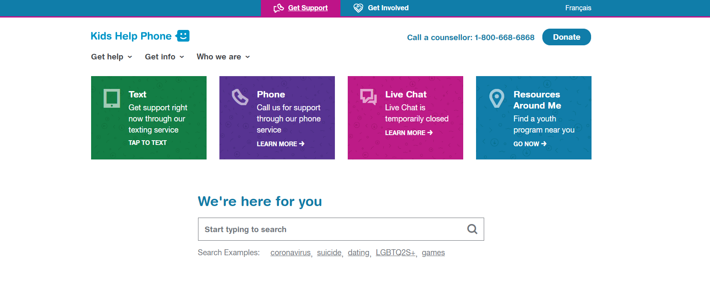This screenshot has height=289, width=710.
Task: Switch language to Français
Action: (578, 8)
